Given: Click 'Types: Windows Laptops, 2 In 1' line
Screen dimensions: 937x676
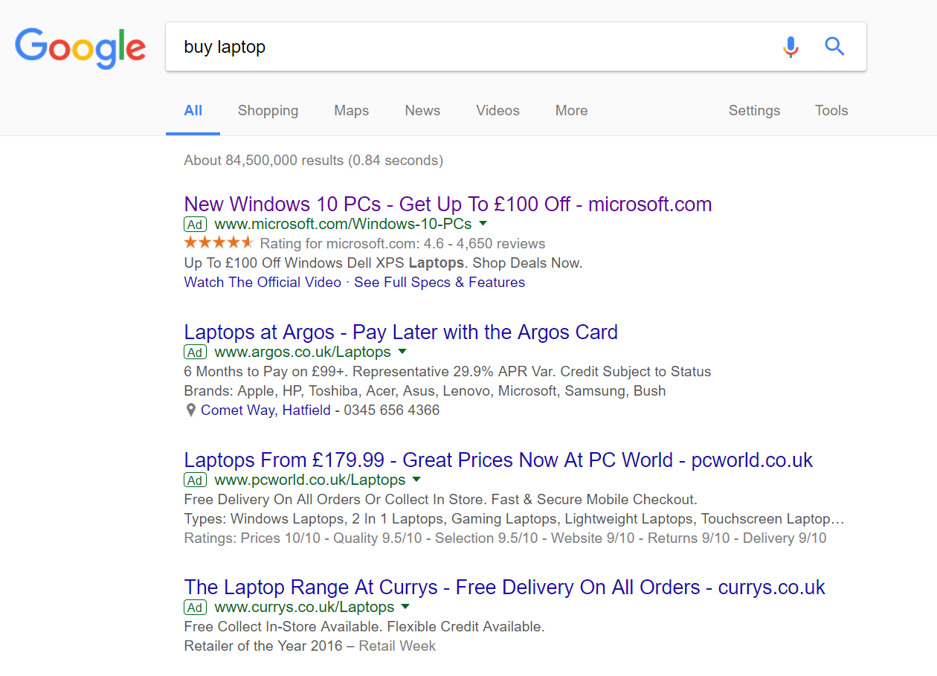Looking at the screenshot, I should point(515,519).
